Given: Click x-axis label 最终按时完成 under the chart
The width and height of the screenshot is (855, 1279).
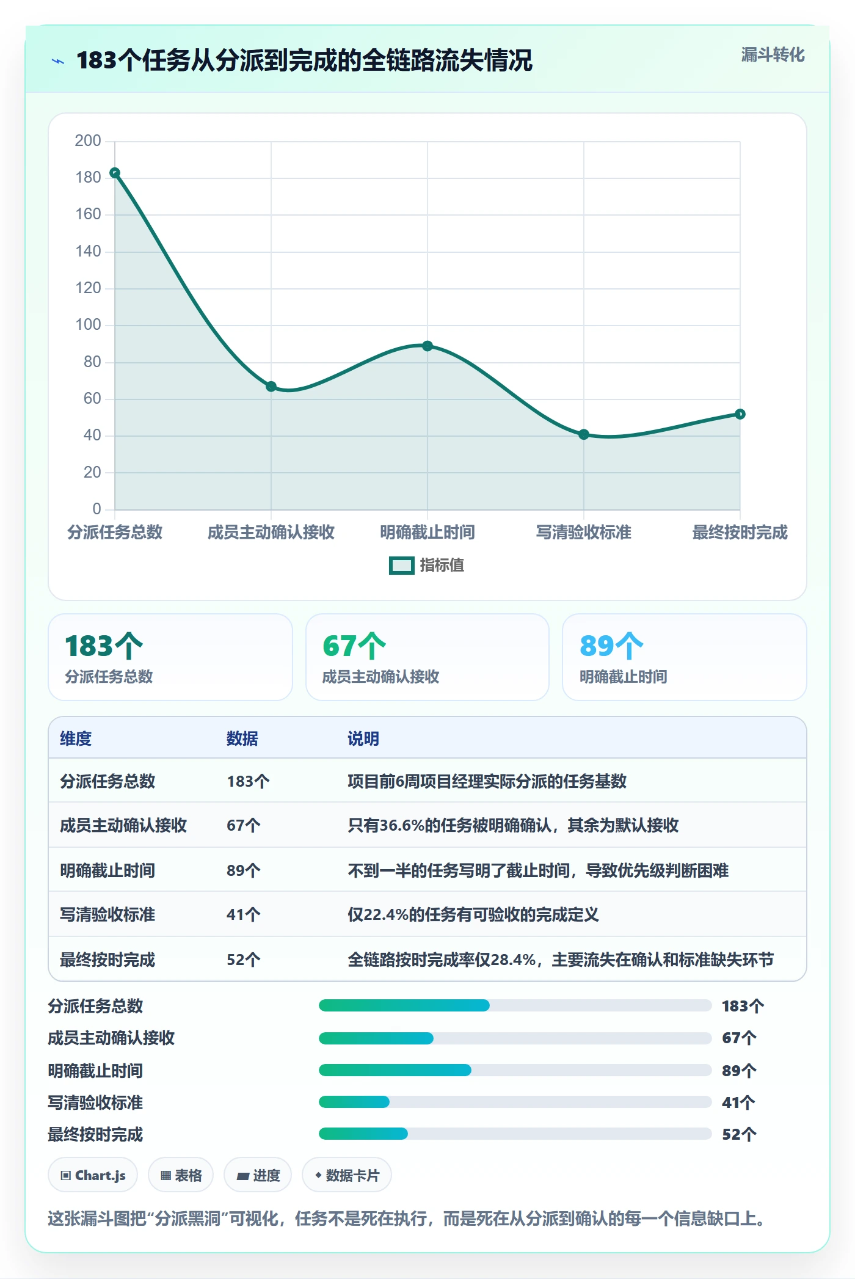Looking at the screenshot, I should tap(740, 532).
